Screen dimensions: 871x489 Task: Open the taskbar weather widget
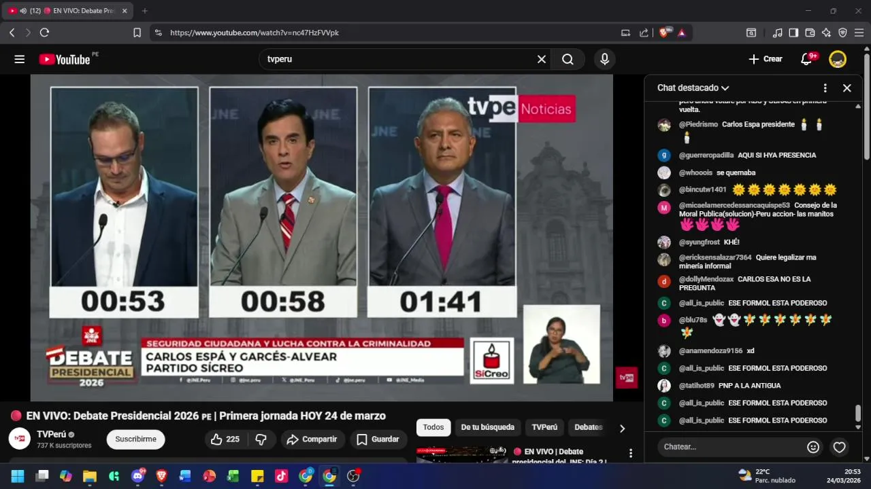click(x=767, y=476)
